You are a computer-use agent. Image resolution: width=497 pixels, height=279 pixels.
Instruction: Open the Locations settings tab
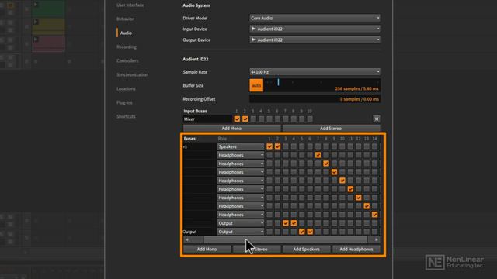[126, 88]
